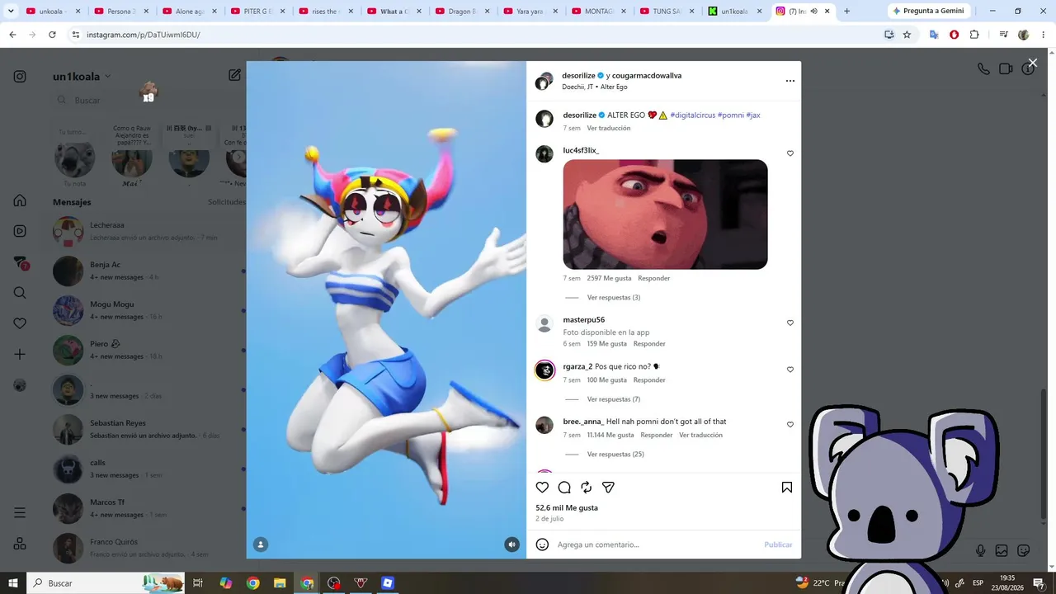
Task: Open the tab search dropdown arrow
Action: [x=11, y=12]
